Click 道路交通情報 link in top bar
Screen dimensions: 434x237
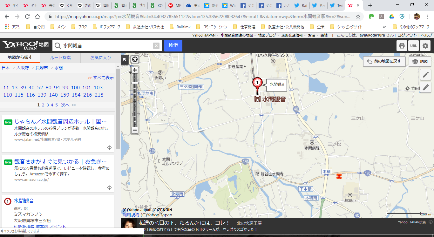click(292, 35)
